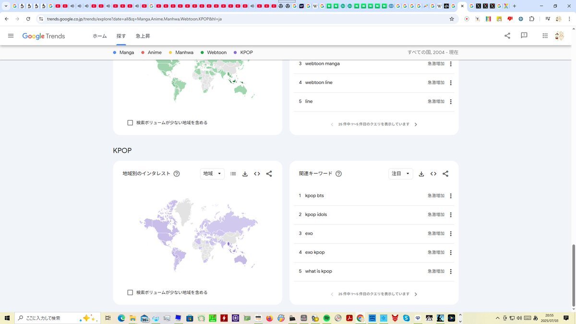Click the page vertical scrollbar
The width and height of the screenshot is (576, 324).
tap(573, 276)
